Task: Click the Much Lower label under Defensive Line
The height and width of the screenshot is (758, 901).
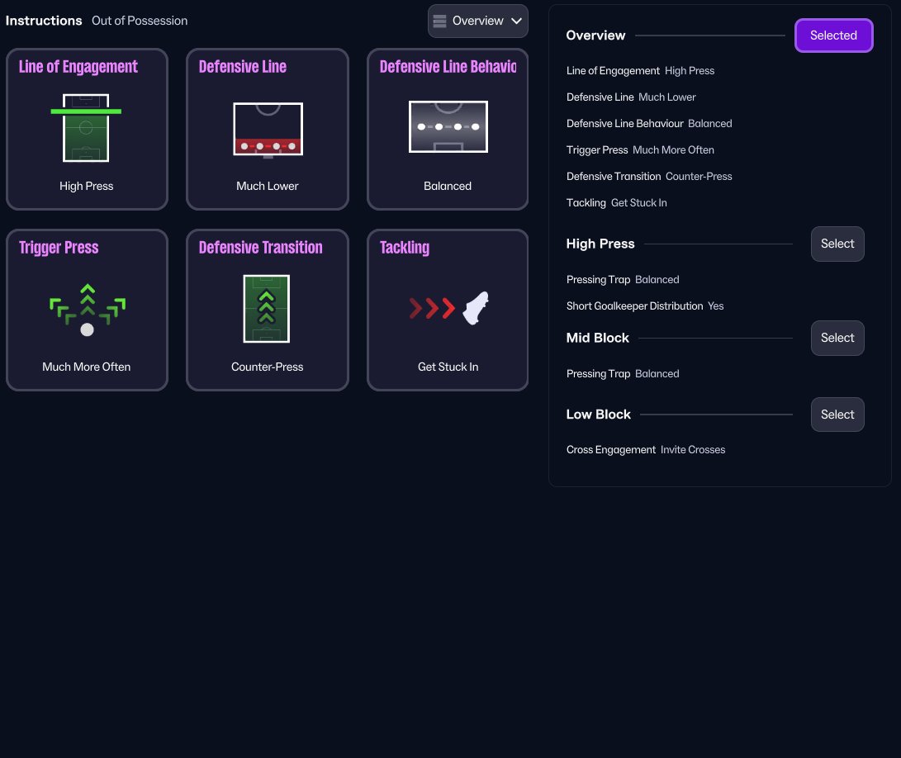Action: (x=268, y=186)
